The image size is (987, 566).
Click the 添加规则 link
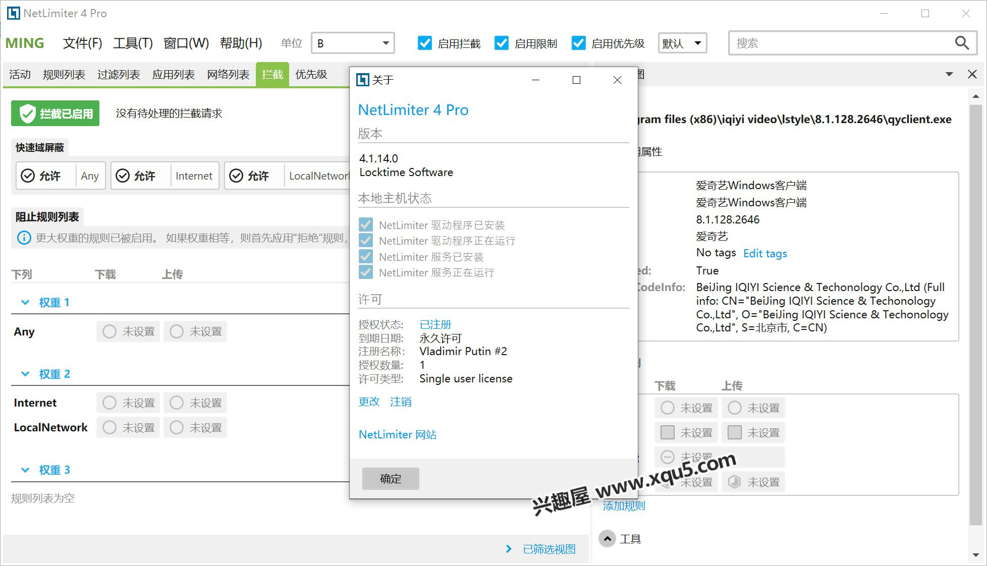(x=624, y=506)
